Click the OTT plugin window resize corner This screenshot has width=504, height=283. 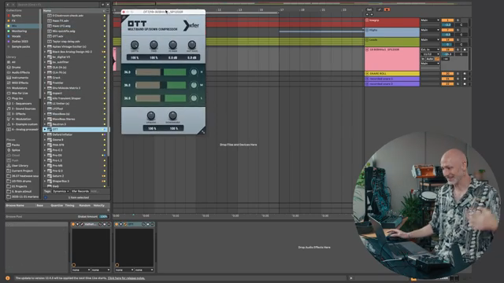[x=203, y=131]
